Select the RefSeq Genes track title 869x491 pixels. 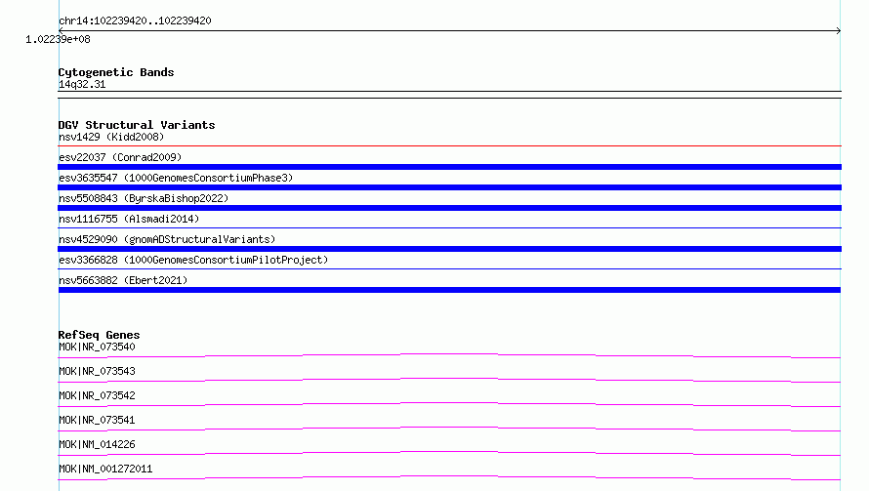click(x=100, y=335)
